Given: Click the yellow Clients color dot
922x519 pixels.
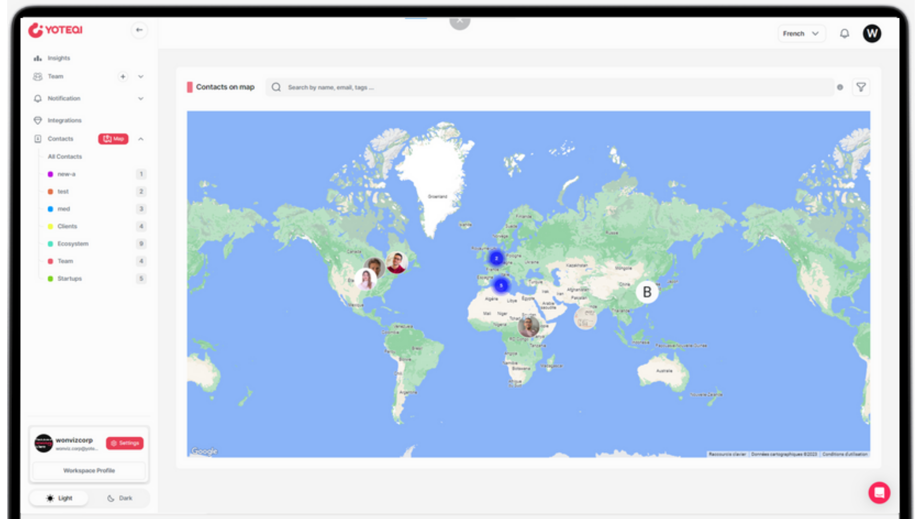Looking at the screenshot, I should 50,226.
